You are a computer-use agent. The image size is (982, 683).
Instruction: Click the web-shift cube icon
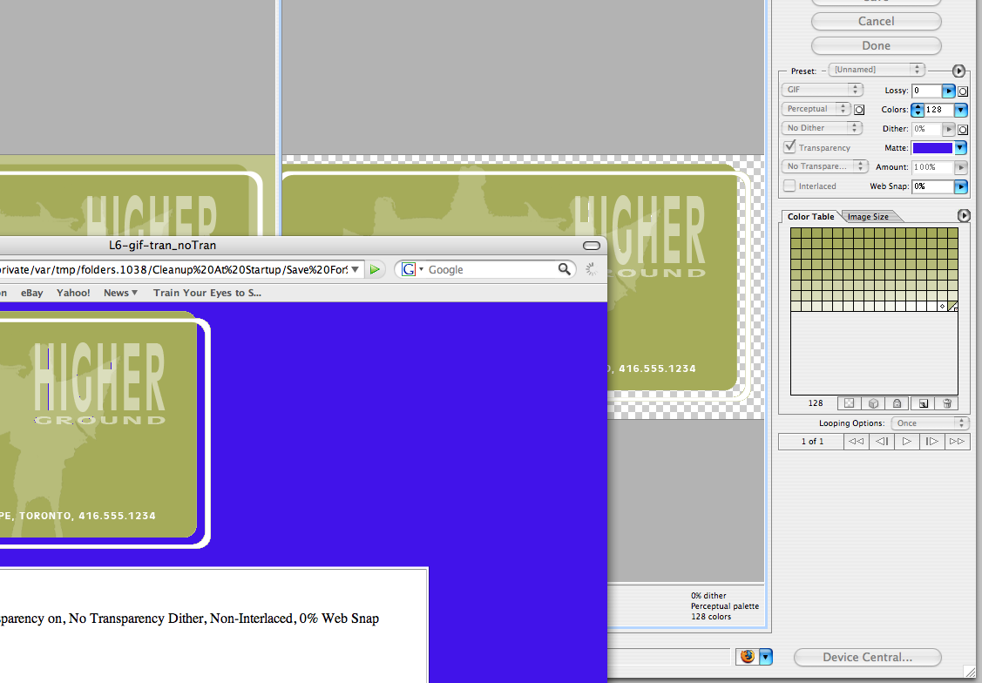[871, 403]
